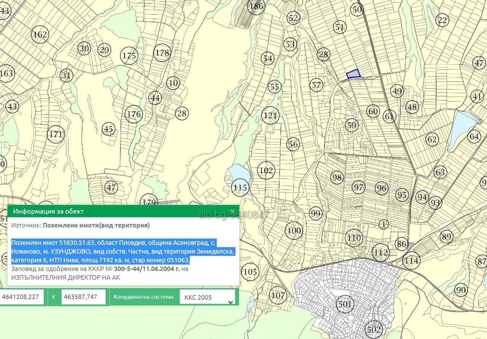Click map area label 55

pyautogui.click(x=275, y=87)
